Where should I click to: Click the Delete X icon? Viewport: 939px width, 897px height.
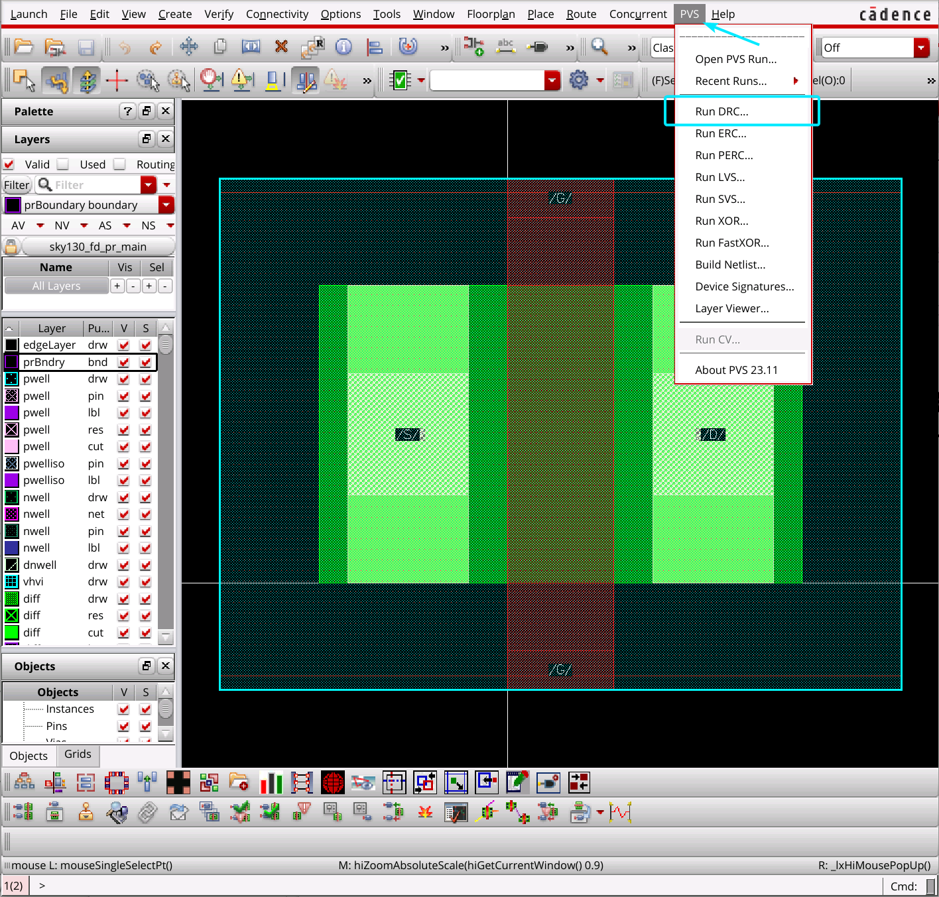point(281,46)
